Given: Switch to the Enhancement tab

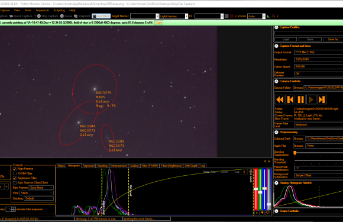Looking at the screenshot, I should (x=118, y=166).
